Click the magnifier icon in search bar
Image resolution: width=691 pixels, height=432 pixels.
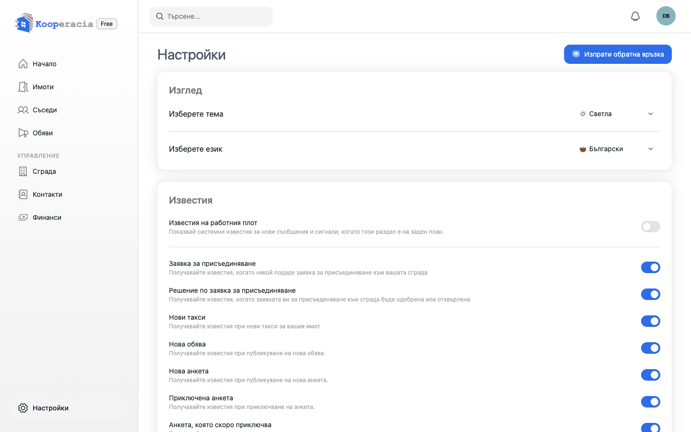click(160, 16)
